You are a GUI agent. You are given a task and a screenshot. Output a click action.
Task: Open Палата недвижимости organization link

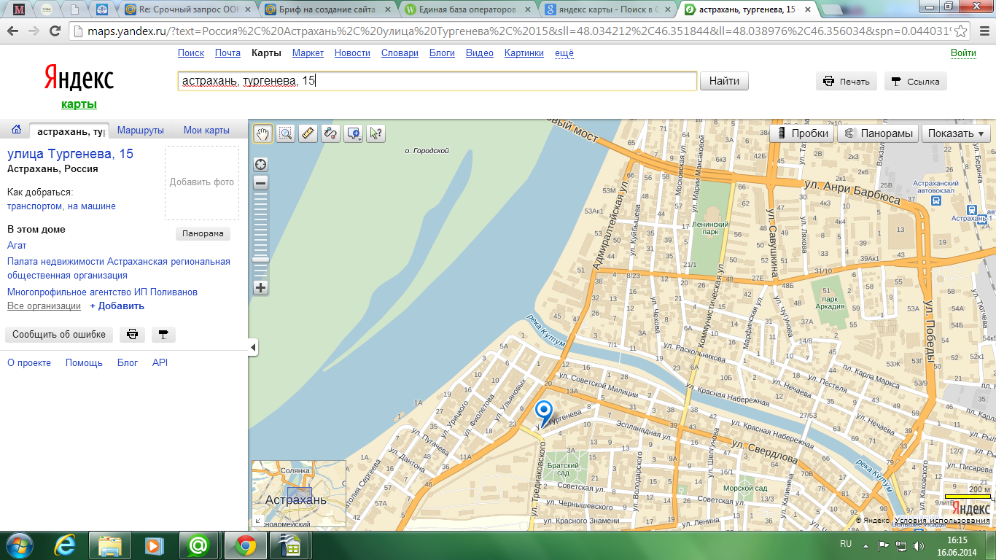[x=119, y=268]
